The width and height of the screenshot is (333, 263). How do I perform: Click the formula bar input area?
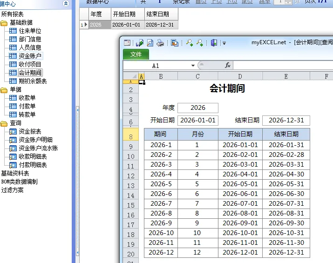click(x=283, y=65)
